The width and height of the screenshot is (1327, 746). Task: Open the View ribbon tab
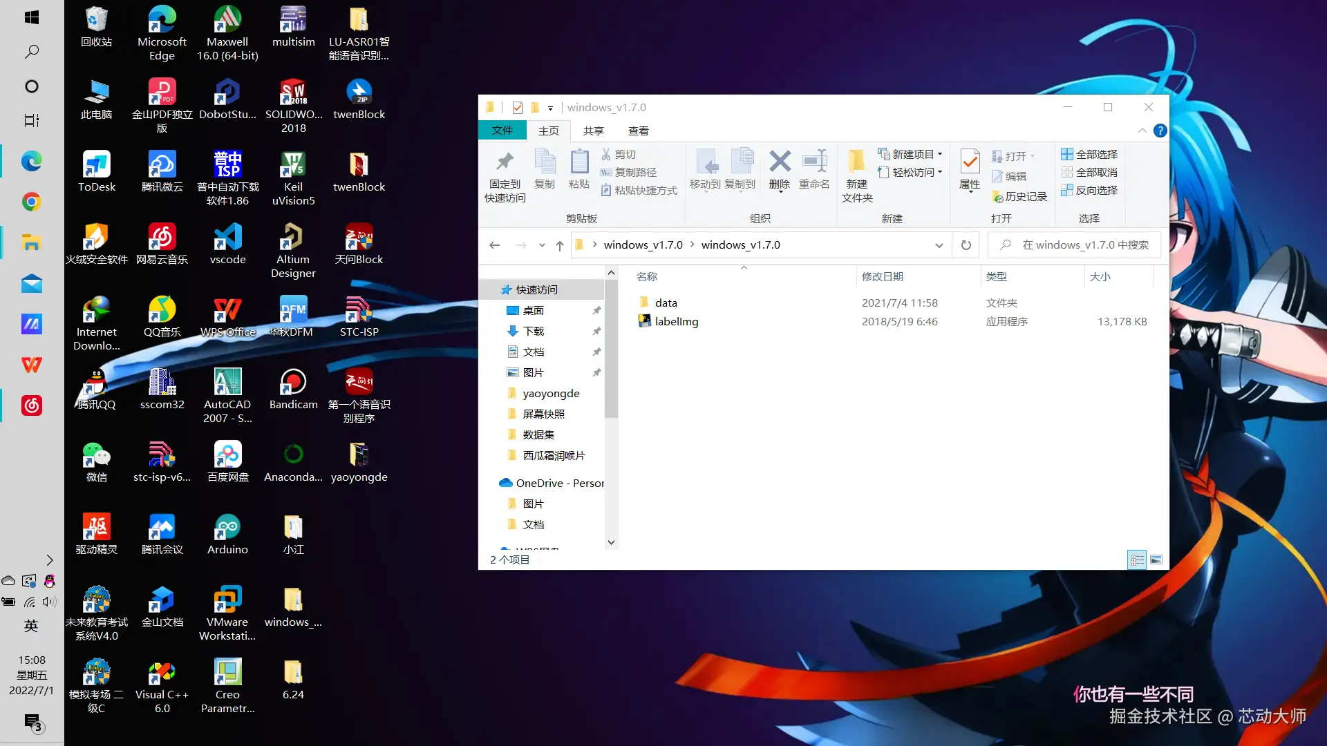638,131
